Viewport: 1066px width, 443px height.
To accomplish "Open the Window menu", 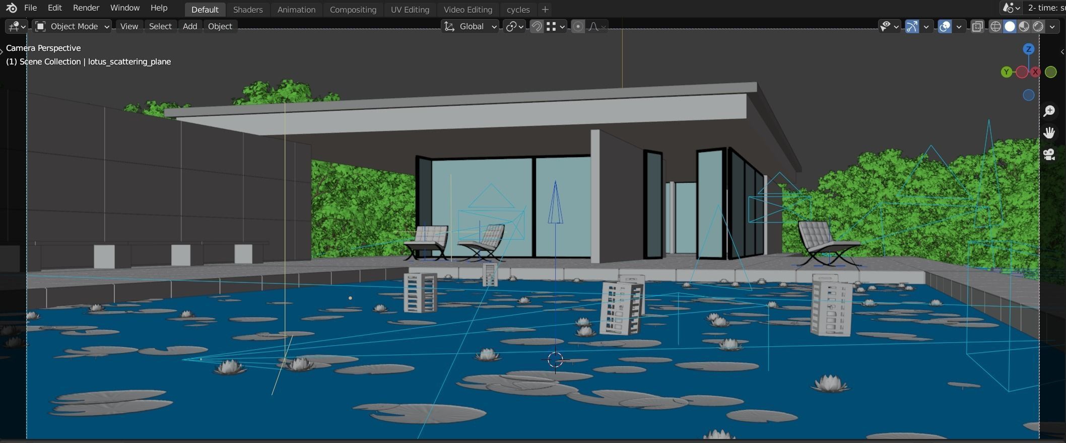I will [124, 8].
